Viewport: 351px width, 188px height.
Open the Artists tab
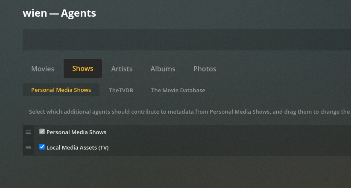pos(122,69)
